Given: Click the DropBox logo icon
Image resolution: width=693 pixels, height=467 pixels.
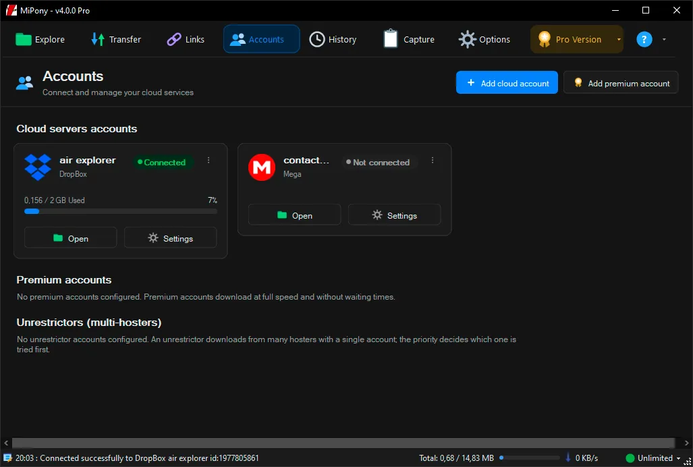Looking at the screenshot, I should [38, 167].
